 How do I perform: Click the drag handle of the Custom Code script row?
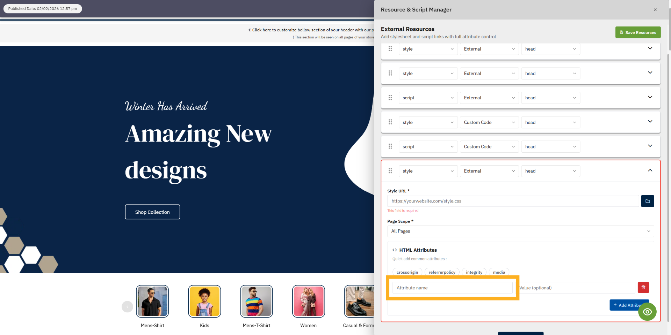click(390, 146)
